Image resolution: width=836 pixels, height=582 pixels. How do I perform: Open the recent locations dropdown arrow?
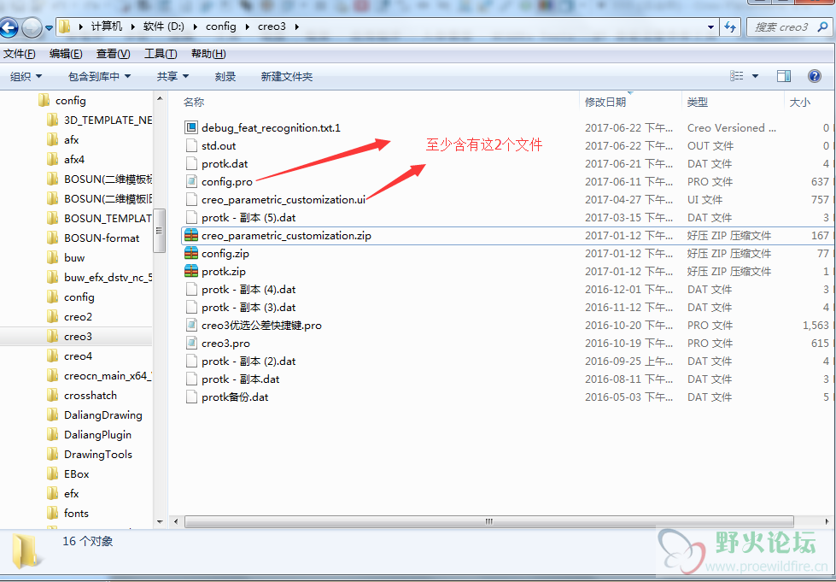(49, 27)
